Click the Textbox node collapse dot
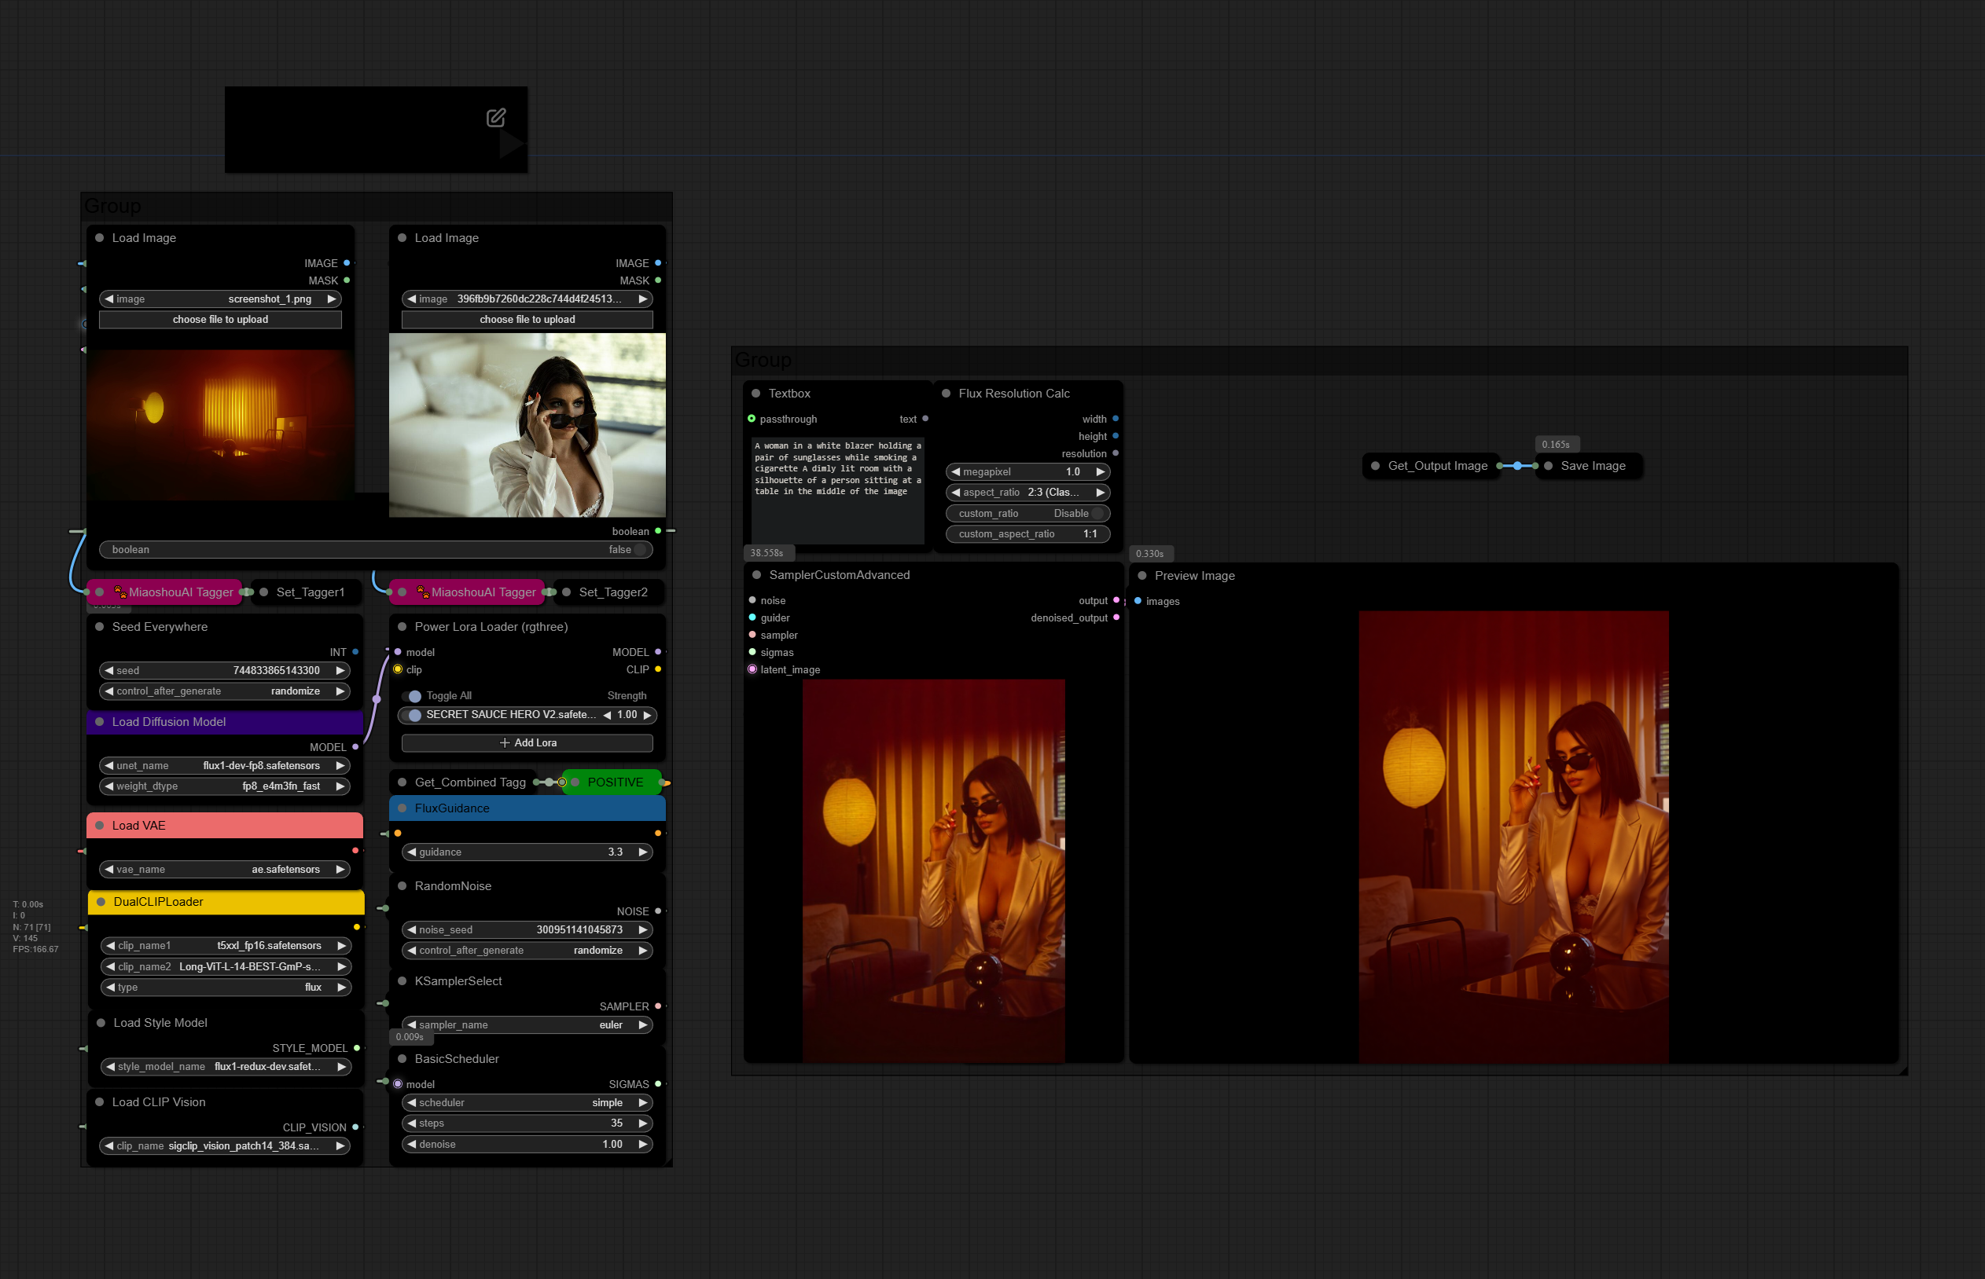Viewport: 1985px width, 1279px height. coord(756,394)
